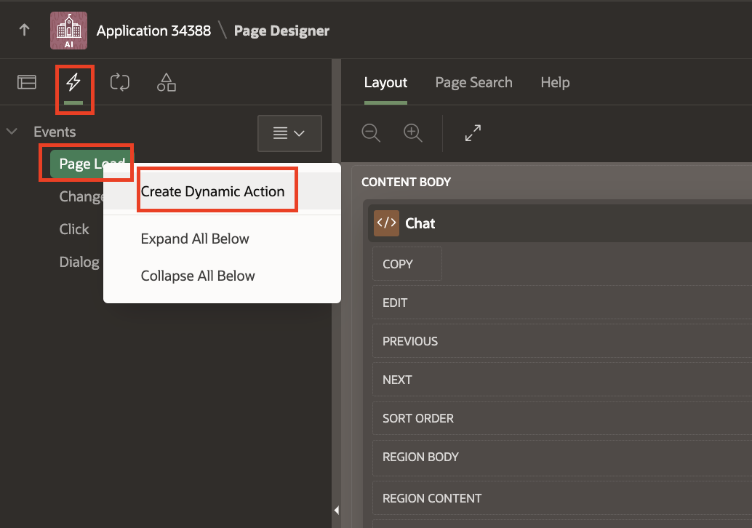Viewport: 752px width, 528px height.
Task: Click the up arrow navigation icon
Action: click(x=25, y=30)
